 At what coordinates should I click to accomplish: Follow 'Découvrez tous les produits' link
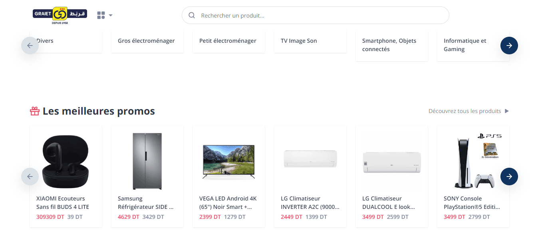[x=465, y=111]
